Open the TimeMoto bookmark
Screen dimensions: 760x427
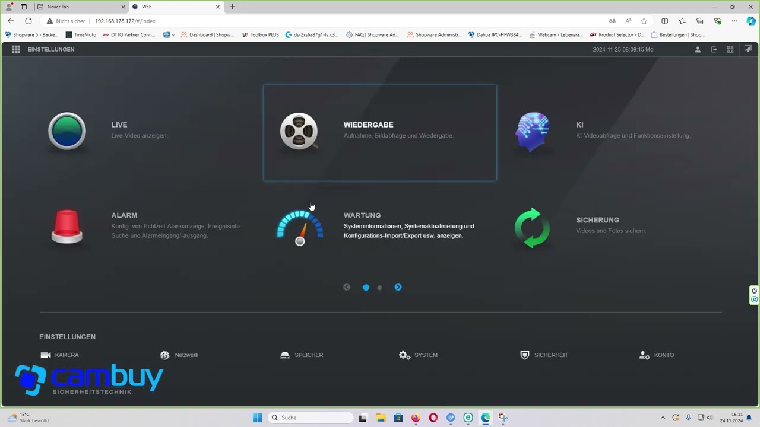point(81,35)
